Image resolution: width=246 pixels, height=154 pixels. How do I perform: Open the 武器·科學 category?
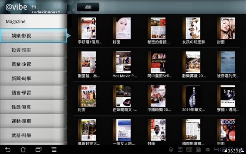point(33,135)
